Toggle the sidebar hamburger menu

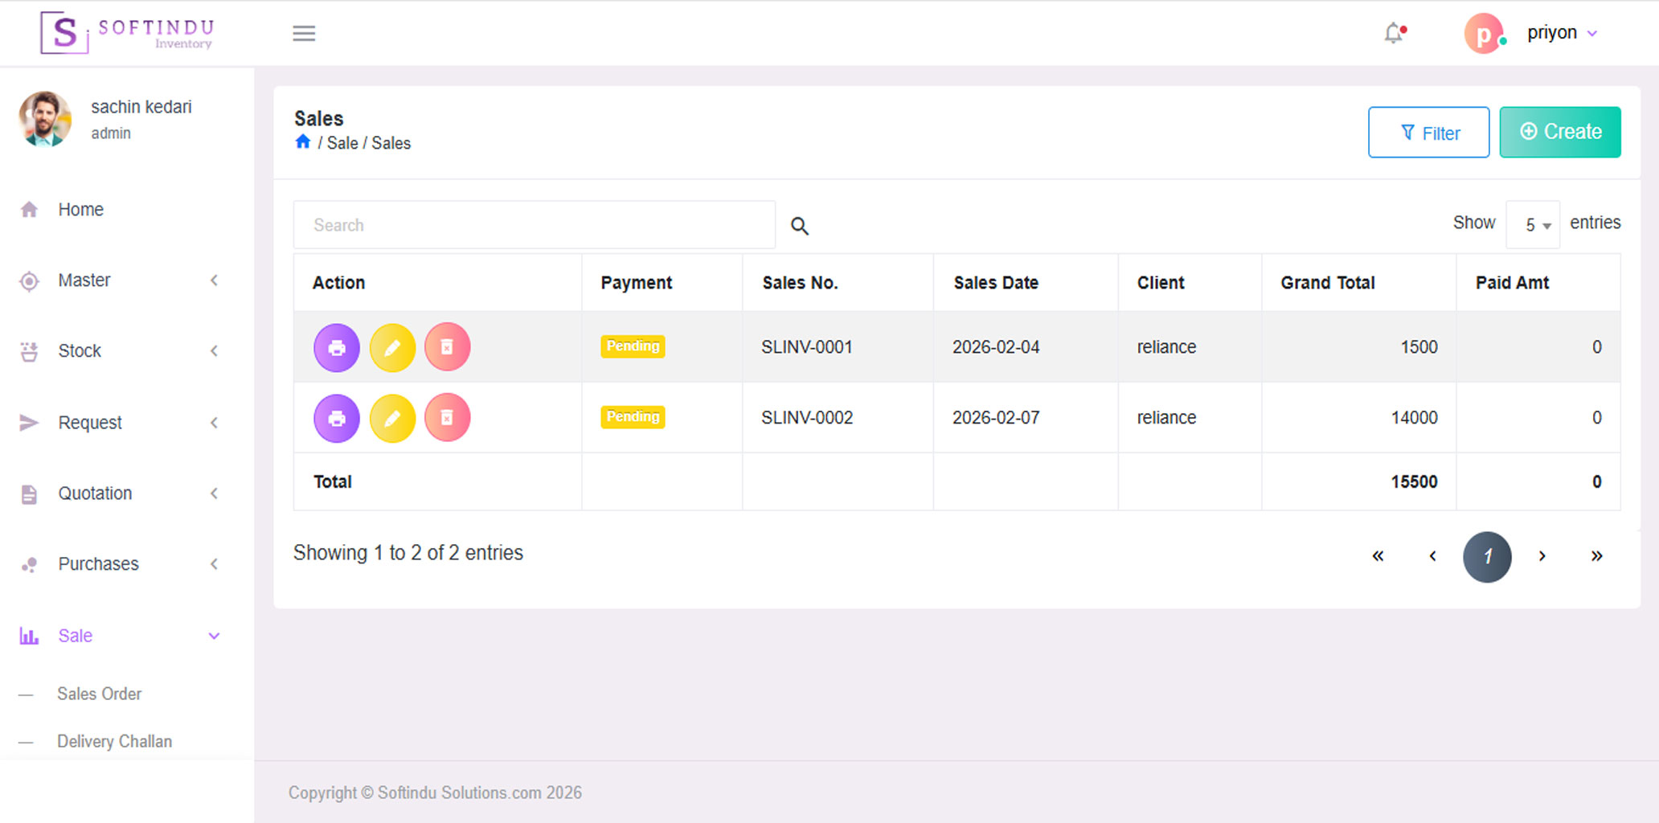(304, 33)
